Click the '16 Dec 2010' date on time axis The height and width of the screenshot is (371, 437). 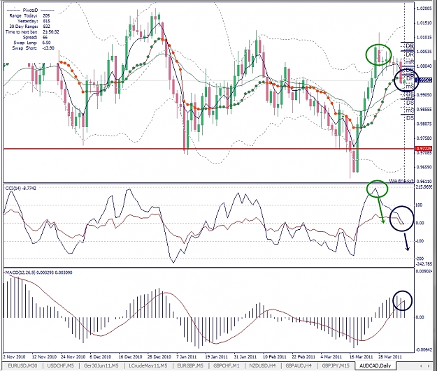(130, 357)
